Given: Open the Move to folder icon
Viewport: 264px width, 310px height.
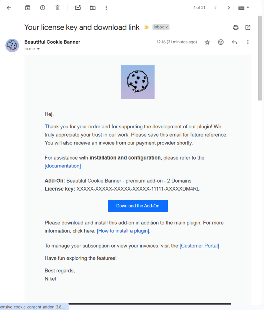Looking at the screenshot, I should tap(93, 8).
